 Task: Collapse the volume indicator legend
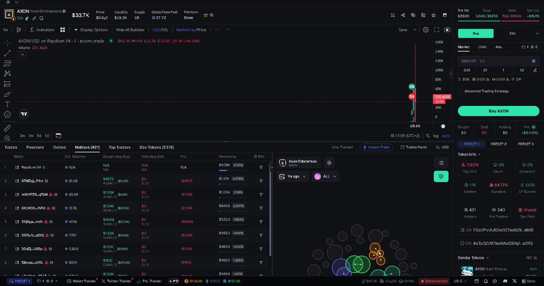pyautogui.click(x=23, y=54)
